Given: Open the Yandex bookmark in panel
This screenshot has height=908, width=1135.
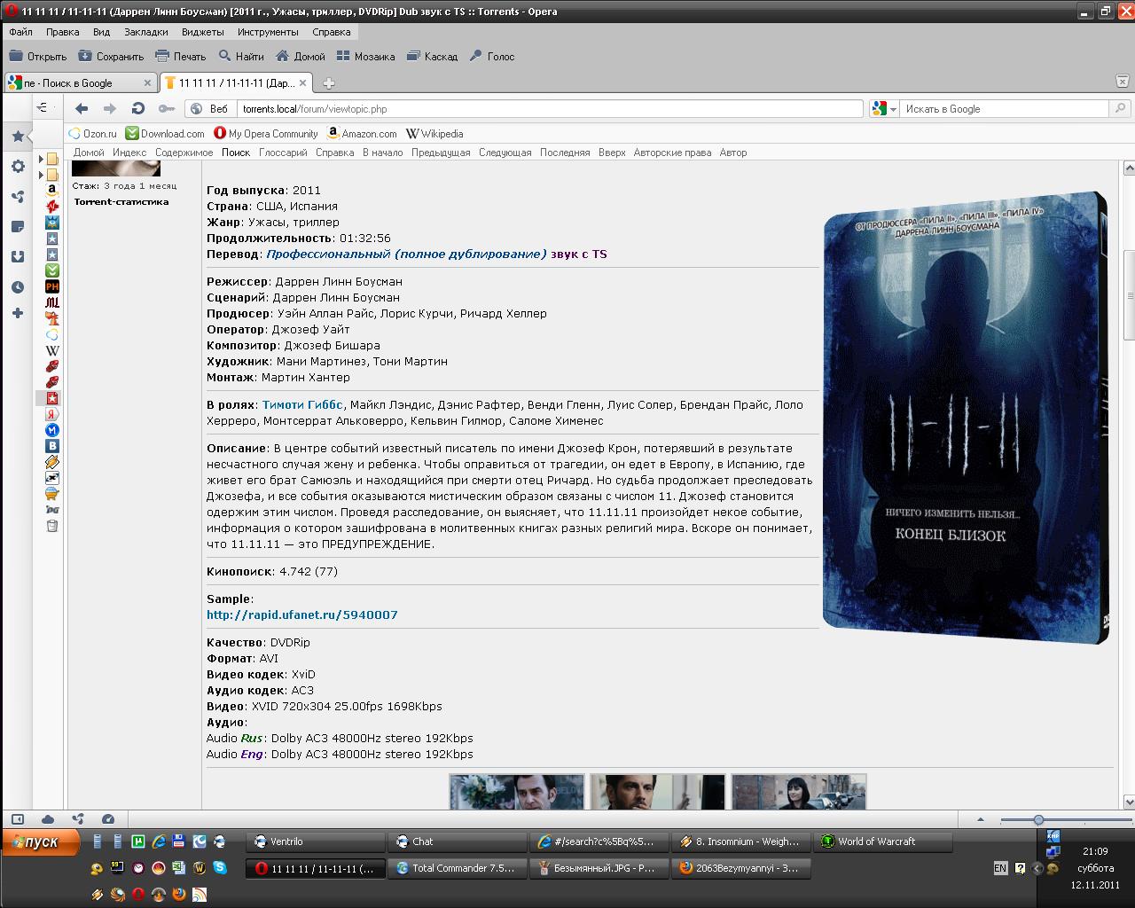Looking at the screenshot, I should tap(52, 414).
